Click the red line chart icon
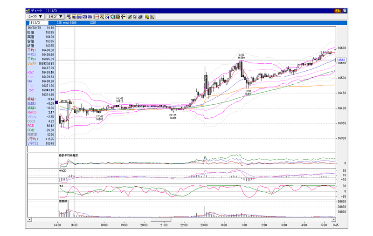Screen dimensions: 373x236 [x=97, y=17]
